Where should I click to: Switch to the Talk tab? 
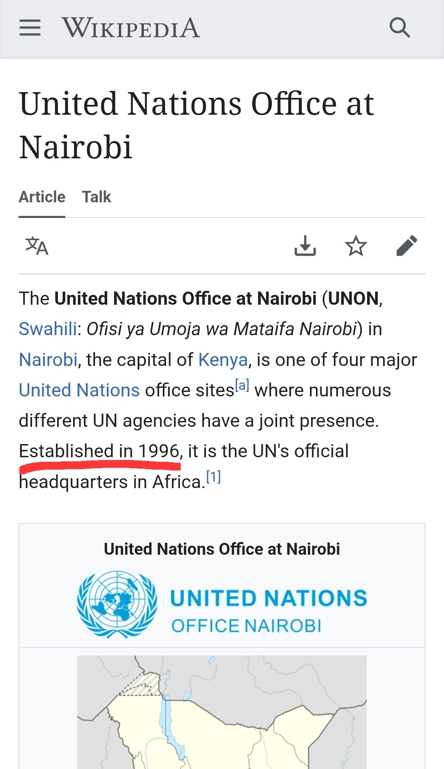97,197
